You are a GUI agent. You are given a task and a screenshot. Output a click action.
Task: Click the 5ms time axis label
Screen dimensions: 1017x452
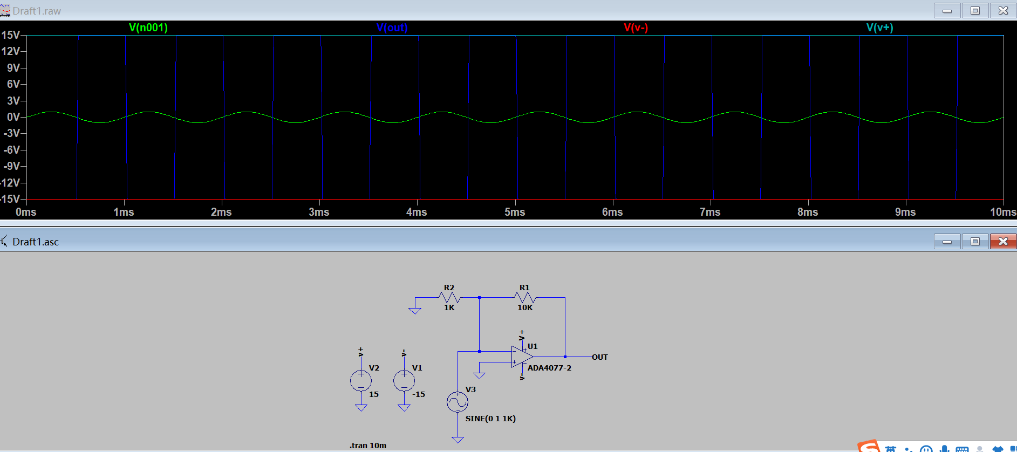tap(515, 212)
